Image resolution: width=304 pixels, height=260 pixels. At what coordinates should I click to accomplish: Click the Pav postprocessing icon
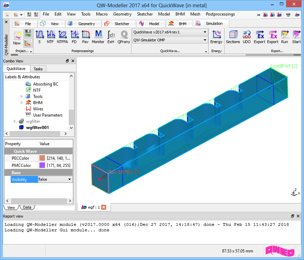coord(85,37)
